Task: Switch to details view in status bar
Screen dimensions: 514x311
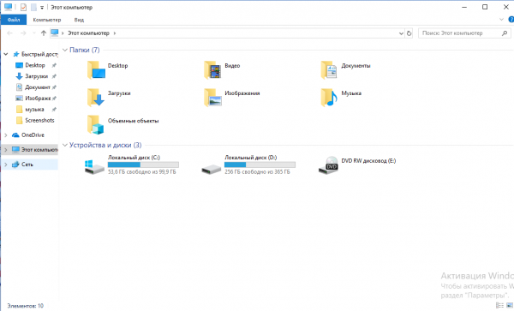Action: 499,305
